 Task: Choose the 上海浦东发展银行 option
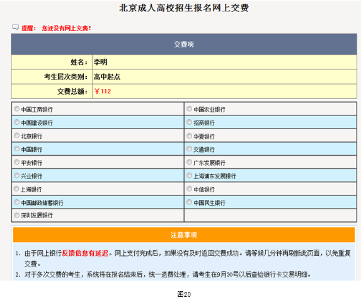(189, 175)
